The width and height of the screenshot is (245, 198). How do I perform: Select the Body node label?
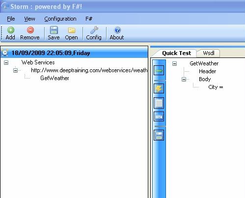(x=205, y=79)
